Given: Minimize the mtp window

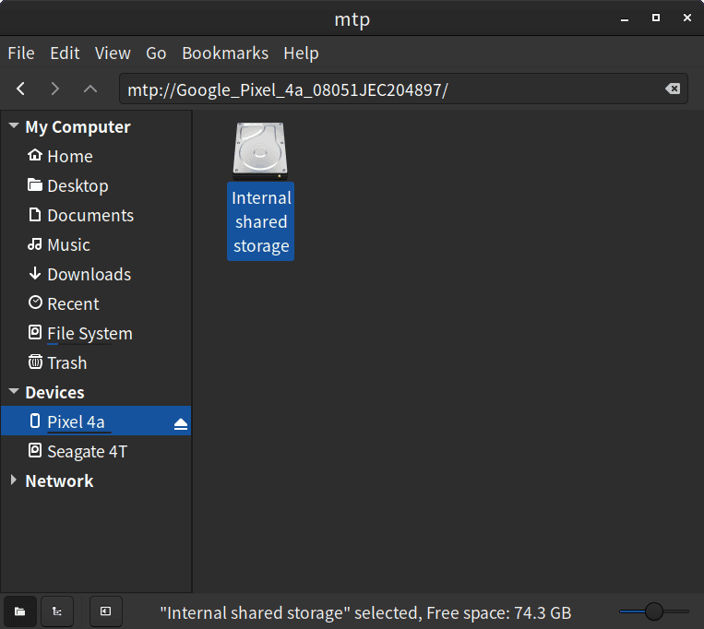Looking at the screenshot, I should (625, 18).
